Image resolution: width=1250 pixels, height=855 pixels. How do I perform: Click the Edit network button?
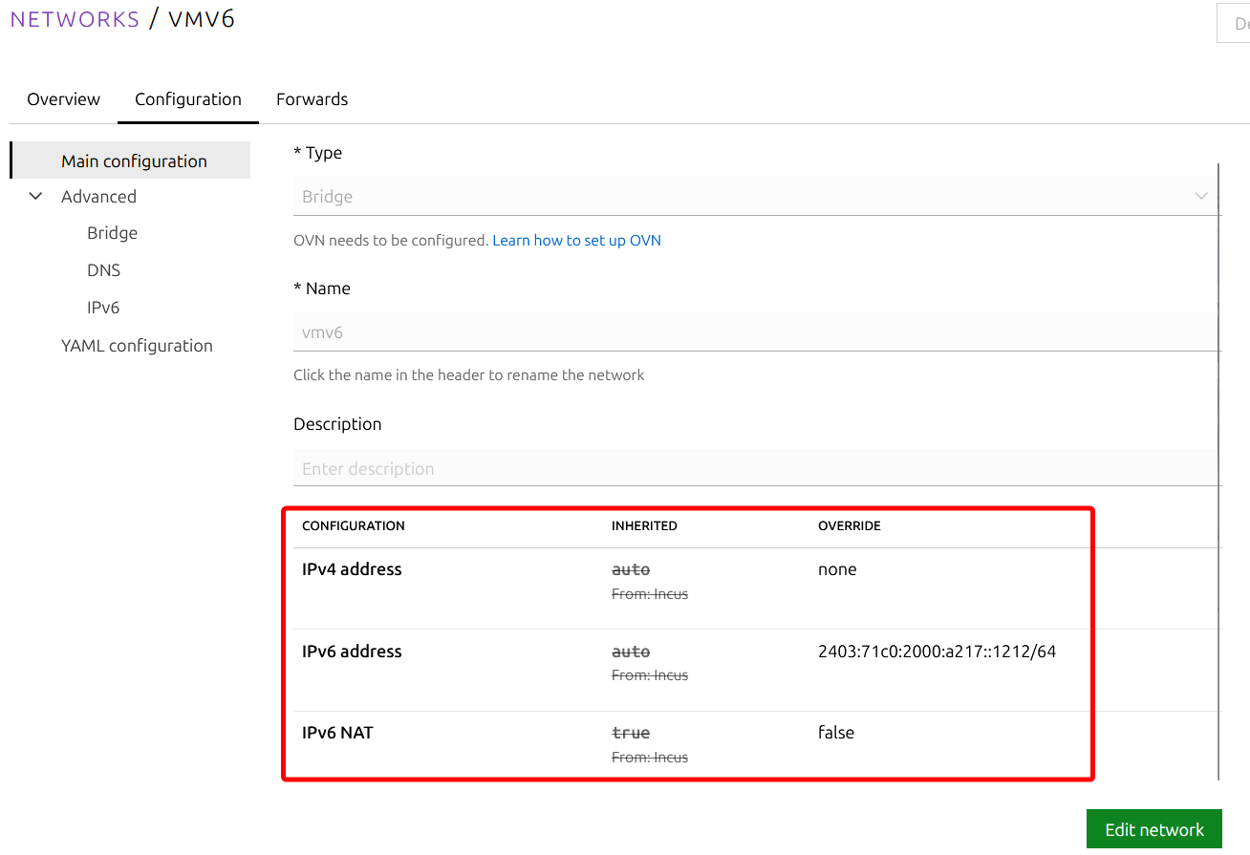(1154, 829)
